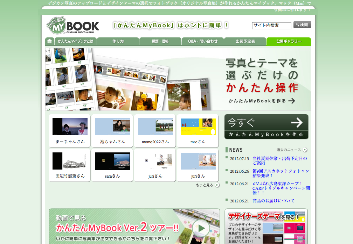Click the サイト内検索 search input field
Image resolution: width=353 pixels, height=244 pixels.
click(271, 26)
